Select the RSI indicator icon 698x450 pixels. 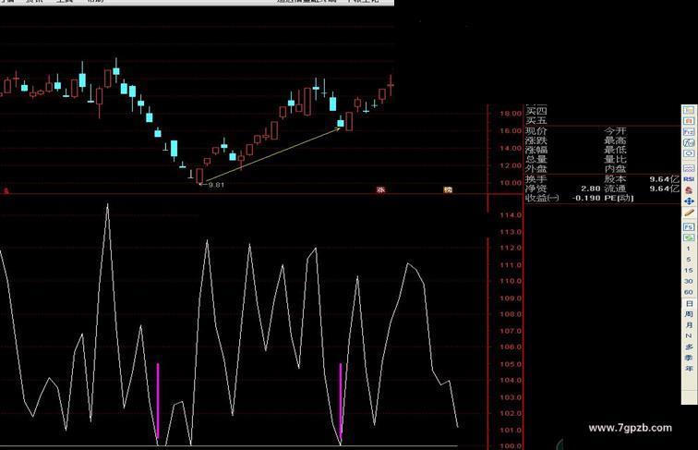click(x=689, y=179)
